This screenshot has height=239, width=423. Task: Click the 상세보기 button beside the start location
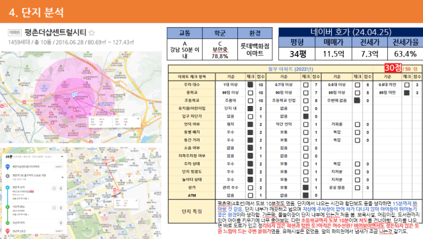point(59,167)
